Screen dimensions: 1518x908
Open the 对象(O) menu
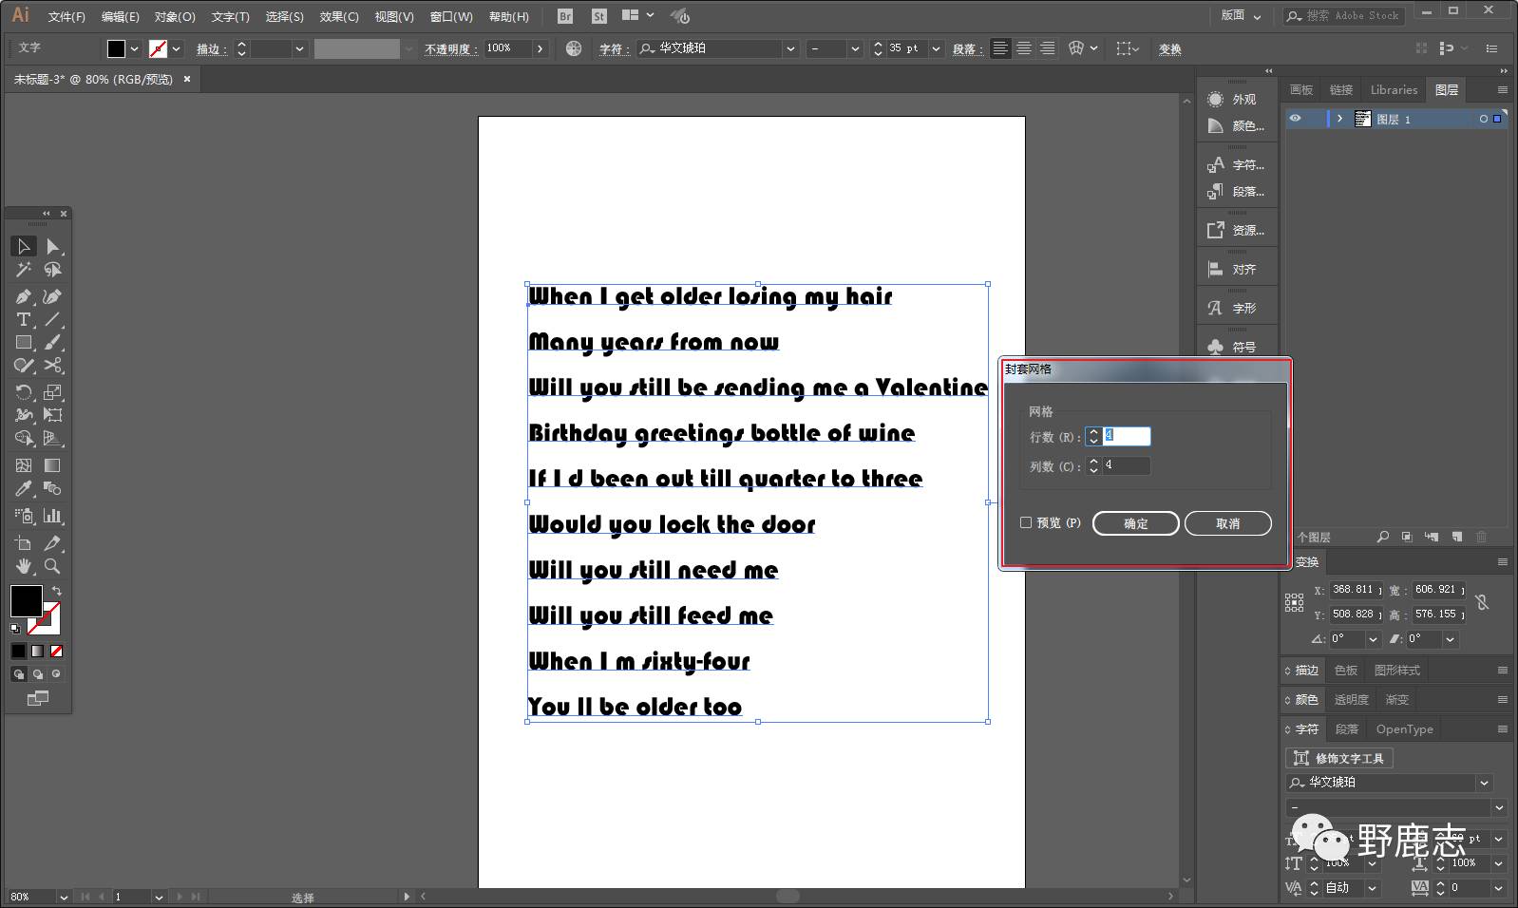tap(175, 16)
